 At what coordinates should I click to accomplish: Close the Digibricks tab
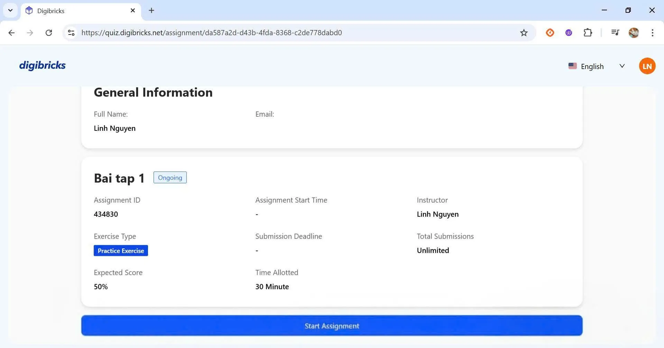click(x=133, y=11)
